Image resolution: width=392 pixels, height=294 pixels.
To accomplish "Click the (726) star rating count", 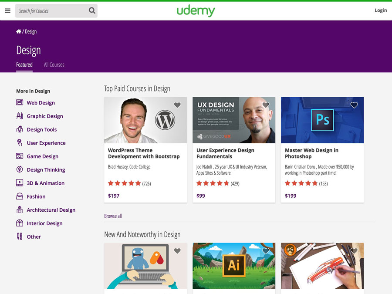I will click(x=146, y=183).
